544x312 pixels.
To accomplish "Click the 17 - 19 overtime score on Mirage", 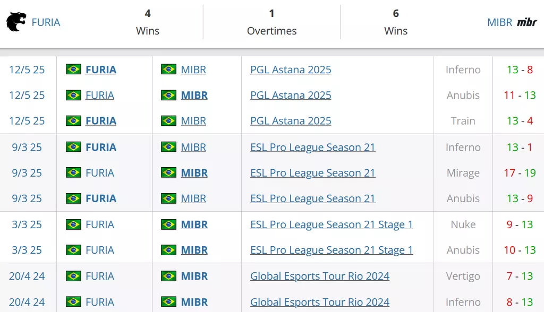I will (520, 172).
